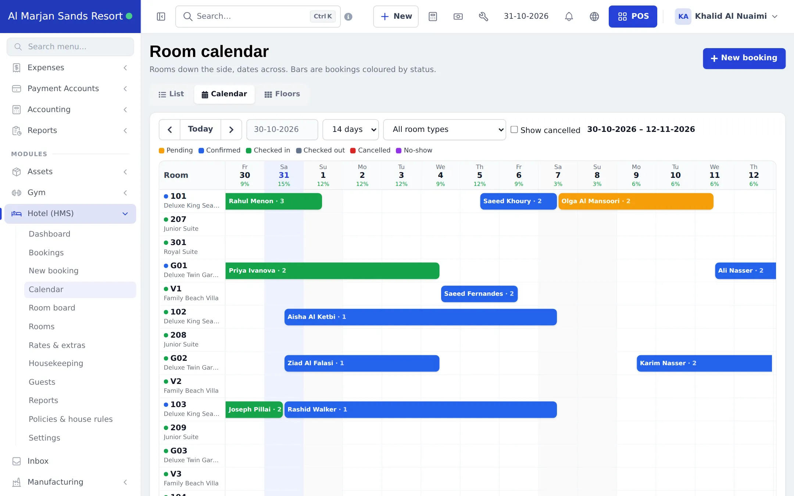This screenshot has height=496, width=794.
Task: Open Aisha Al Ketbi booking bar
Action: coord(420,317)
